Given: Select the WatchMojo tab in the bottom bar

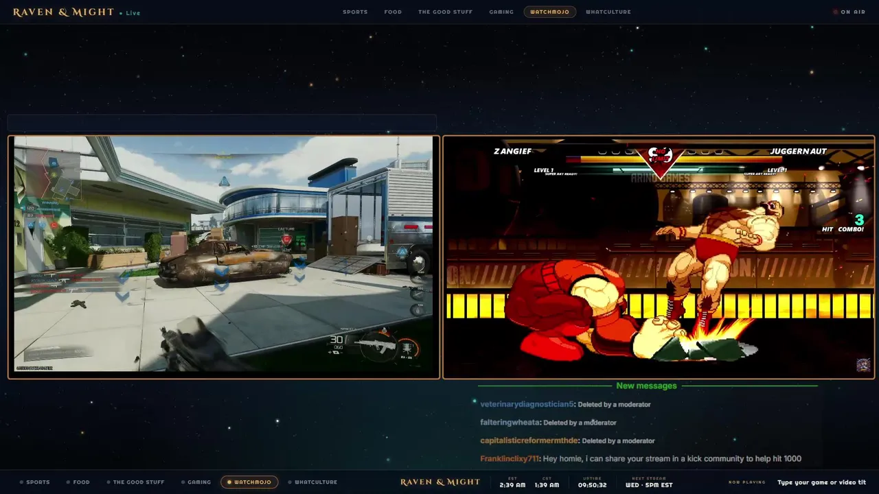Looking at the screenshot, I should point(249,482).
